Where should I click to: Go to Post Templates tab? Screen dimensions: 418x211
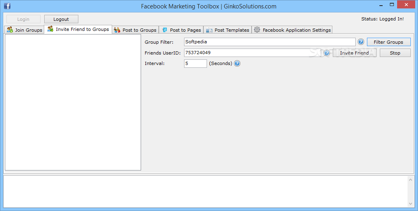(x=227, y=30)
